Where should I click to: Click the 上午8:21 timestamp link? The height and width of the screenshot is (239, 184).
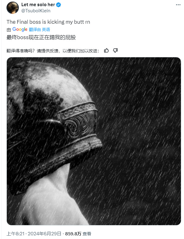(15, 234)
